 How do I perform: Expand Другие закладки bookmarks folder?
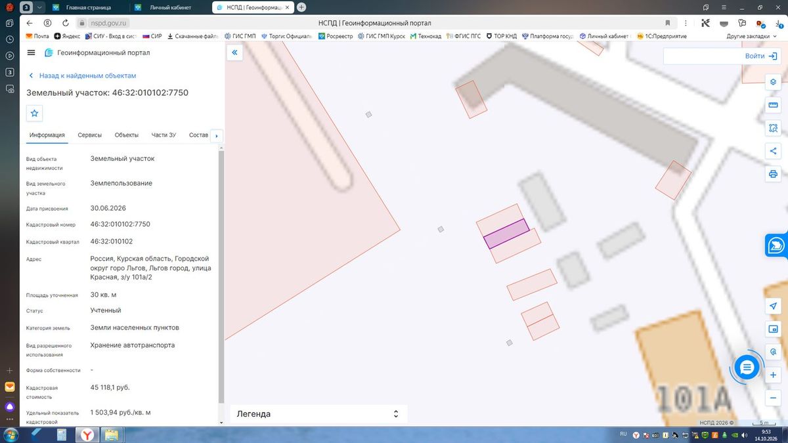(x=751, y=36)
